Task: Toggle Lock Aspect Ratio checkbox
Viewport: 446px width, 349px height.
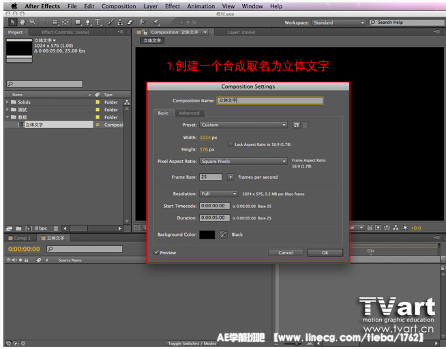Action: (x=231, y=145)
